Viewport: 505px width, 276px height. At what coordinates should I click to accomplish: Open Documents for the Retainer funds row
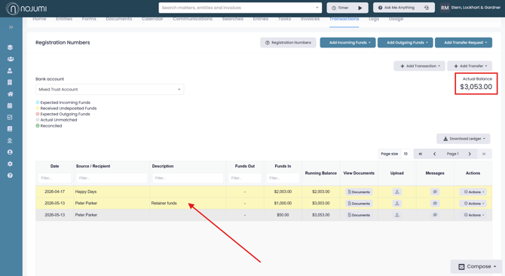359,204
